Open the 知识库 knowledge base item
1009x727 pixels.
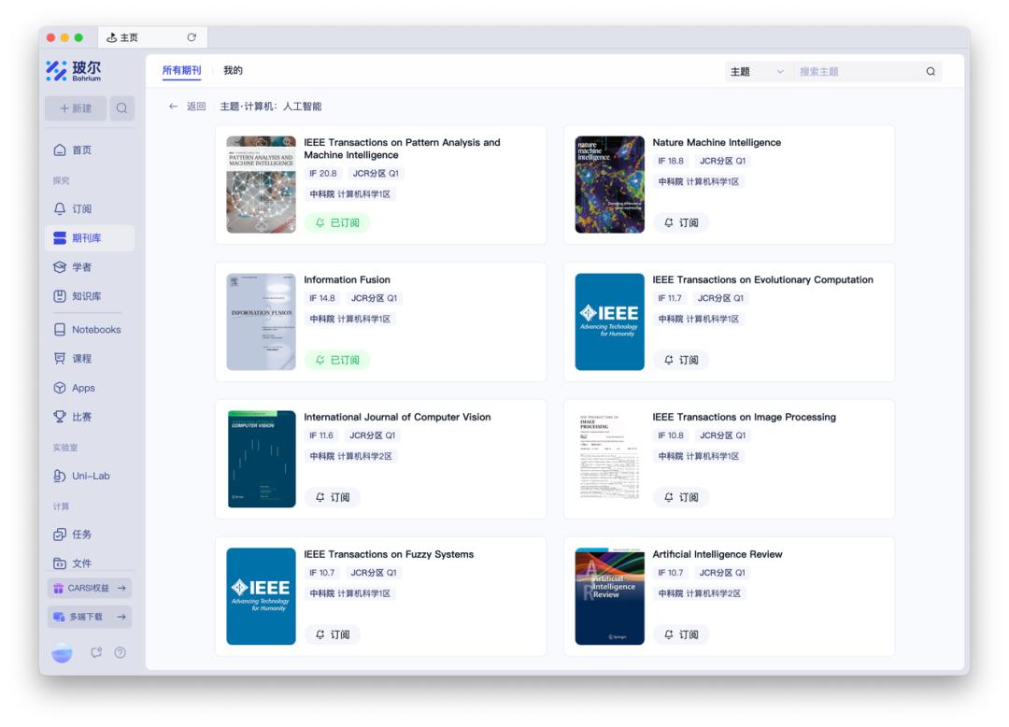[90, 296]
